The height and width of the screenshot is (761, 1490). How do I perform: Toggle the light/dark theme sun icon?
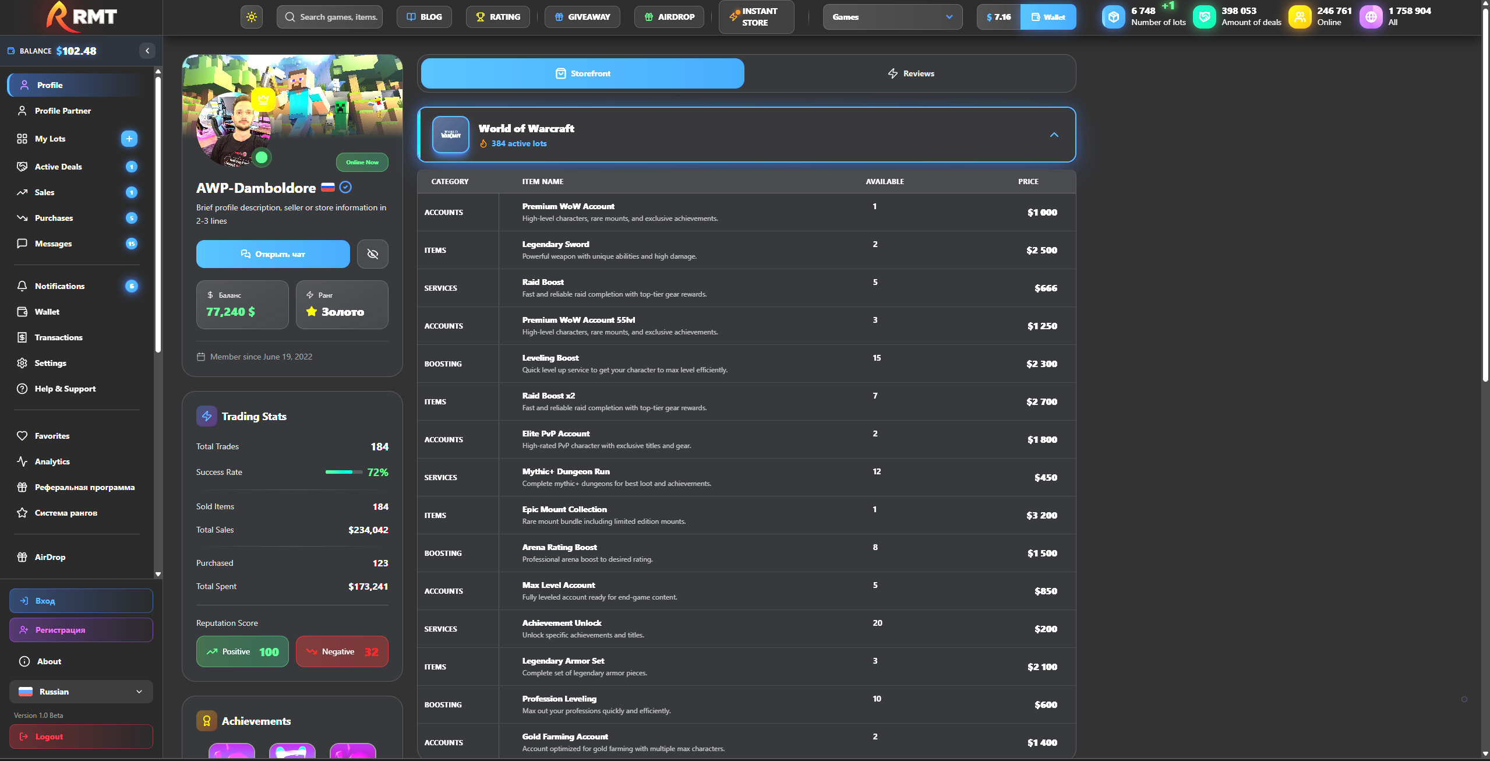coord(252,17)
